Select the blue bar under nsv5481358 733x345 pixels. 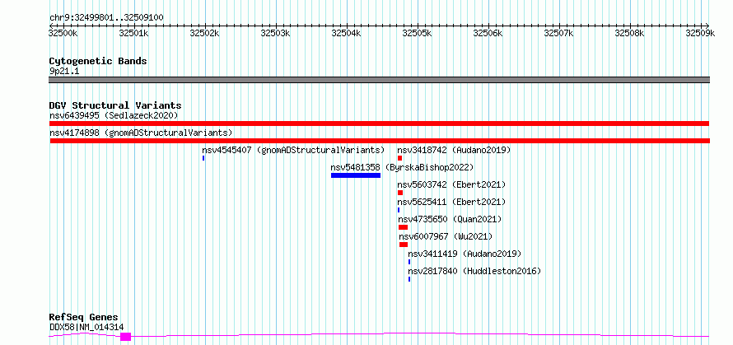click(356, 175)
